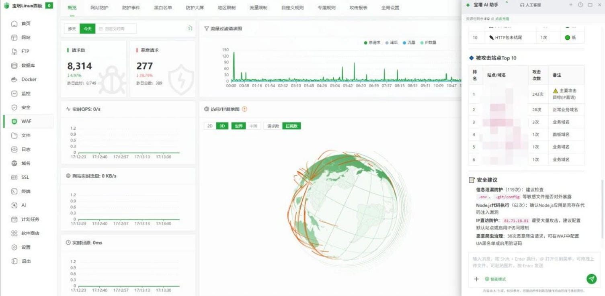Screen dimensions: 605x296
Task: Switch the date filter to 今天
Action: 88,29
